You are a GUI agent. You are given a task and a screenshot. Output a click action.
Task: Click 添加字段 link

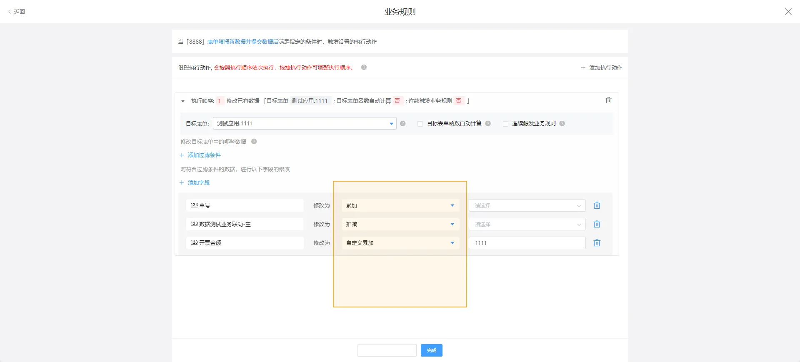[x=198, y=182]
